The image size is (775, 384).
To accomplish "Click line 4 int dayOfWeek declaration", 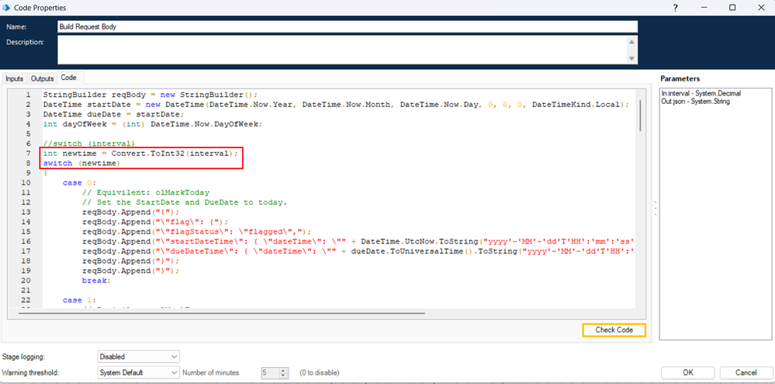I will click(154, 124).
